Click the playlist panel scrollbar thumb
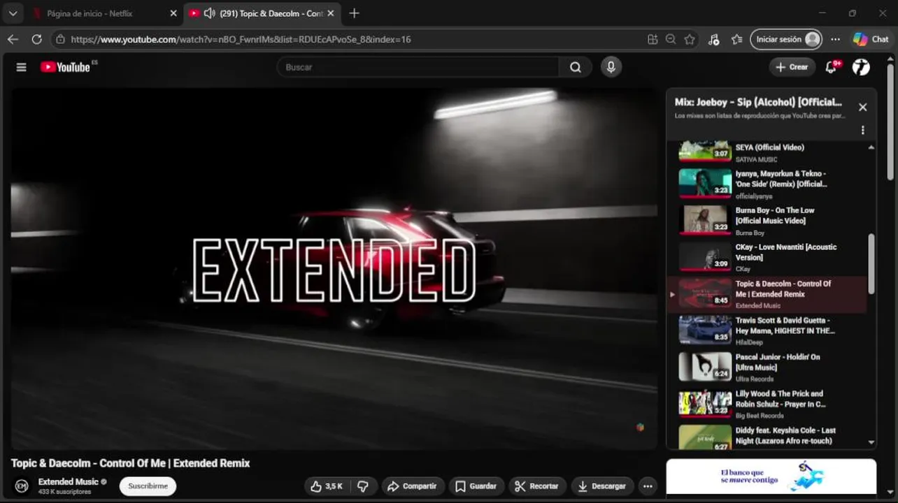 tap(871, 263)
